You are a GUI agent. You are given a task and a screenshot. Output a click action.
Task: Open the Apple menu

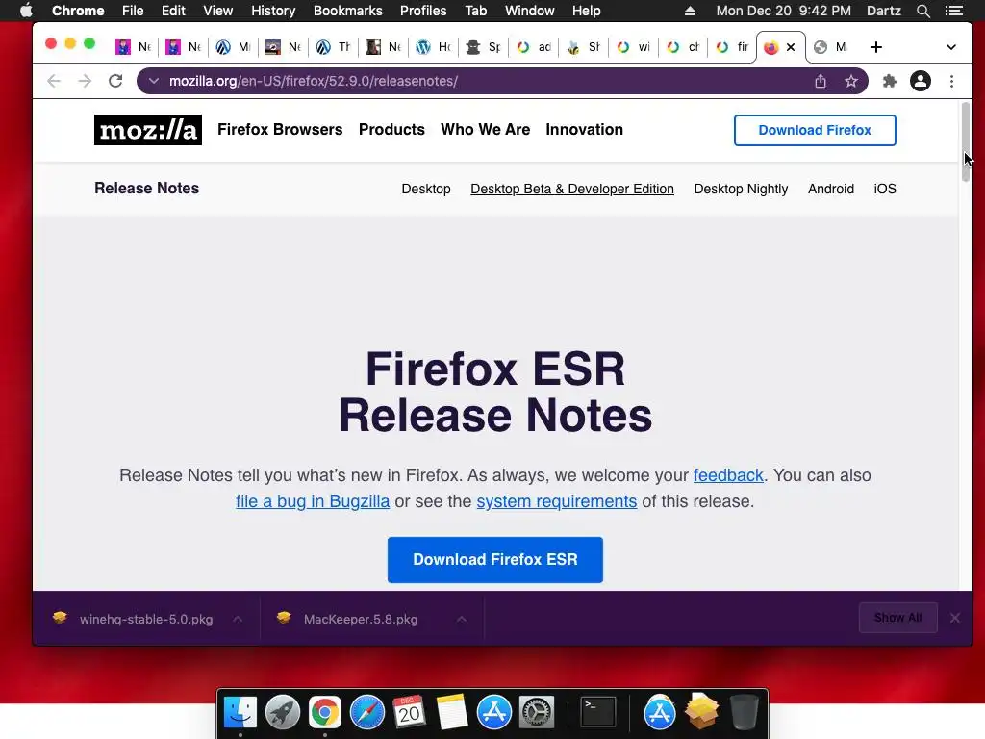[x=26, y=11]
